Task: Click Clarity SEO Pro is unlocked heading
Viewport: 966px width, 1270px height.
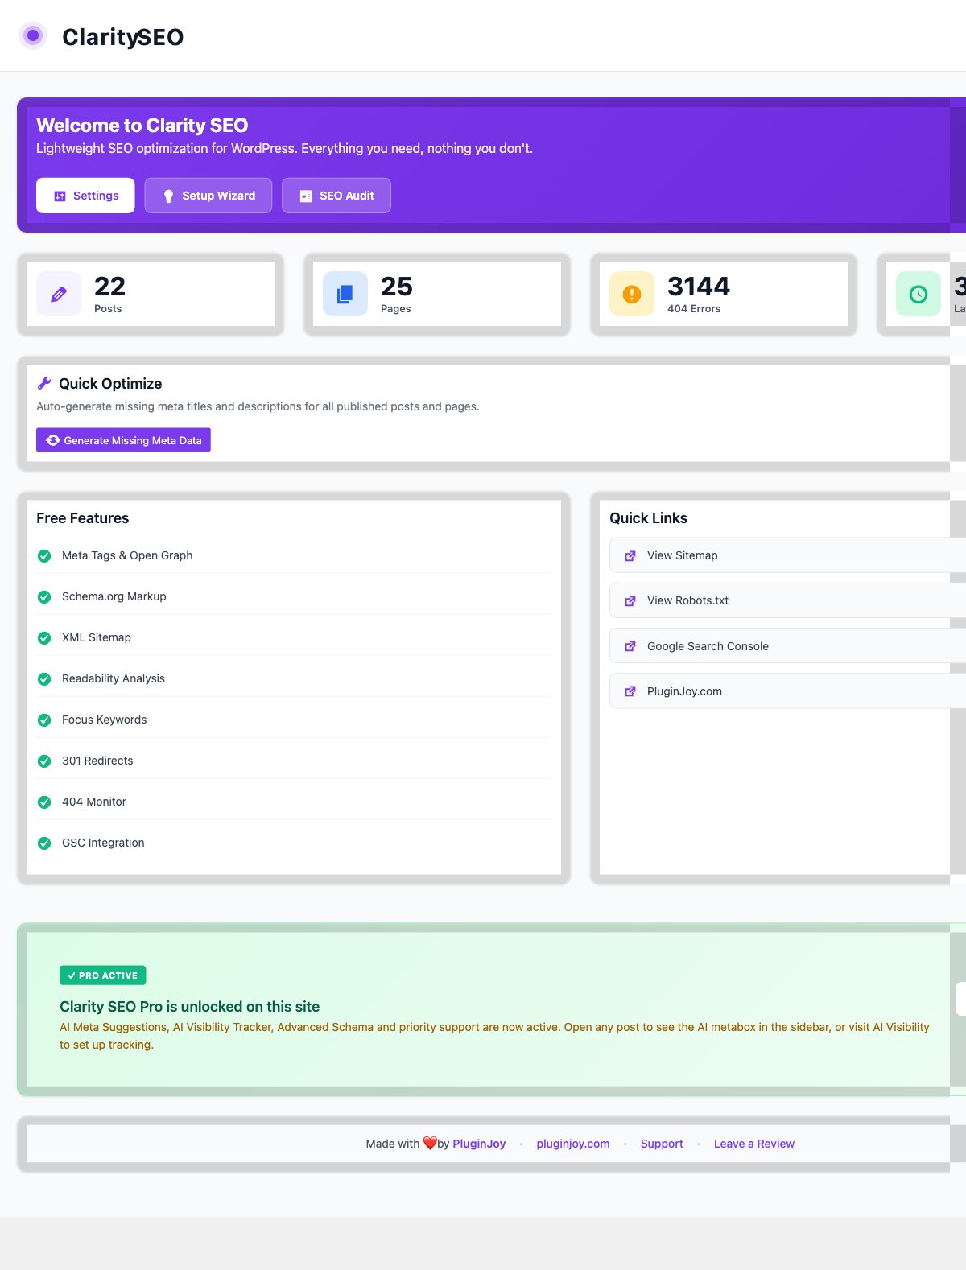Action: (x=189, y=1007)
